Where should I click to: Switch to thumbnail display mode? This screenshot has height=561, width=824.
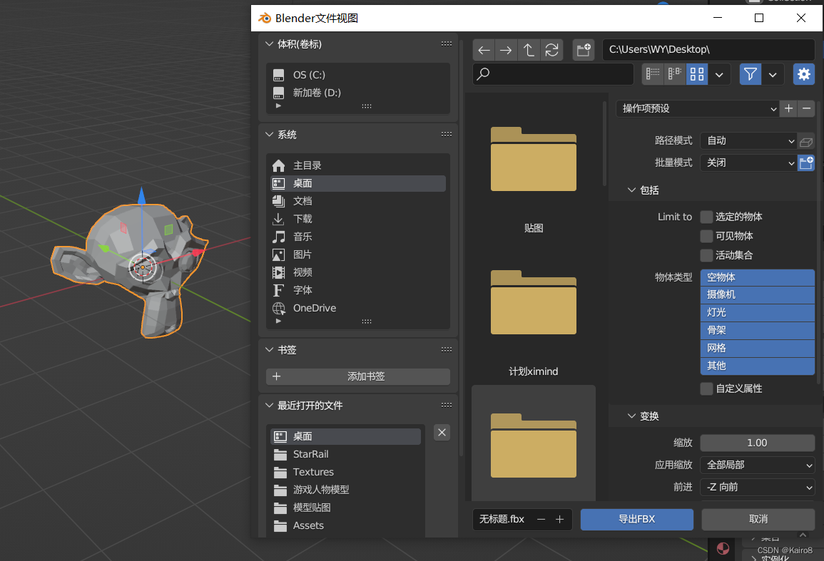click(x=697, y=74)
